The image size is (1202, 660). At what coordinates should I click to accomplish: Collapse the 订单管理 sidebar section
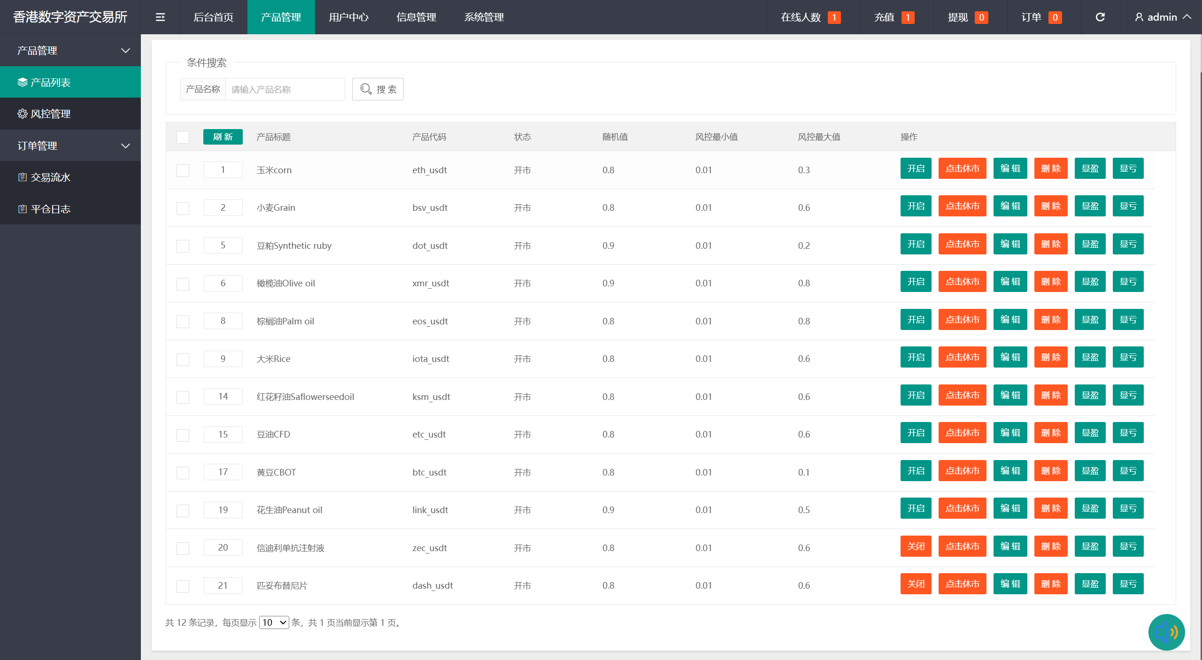(x=70, y=146)
